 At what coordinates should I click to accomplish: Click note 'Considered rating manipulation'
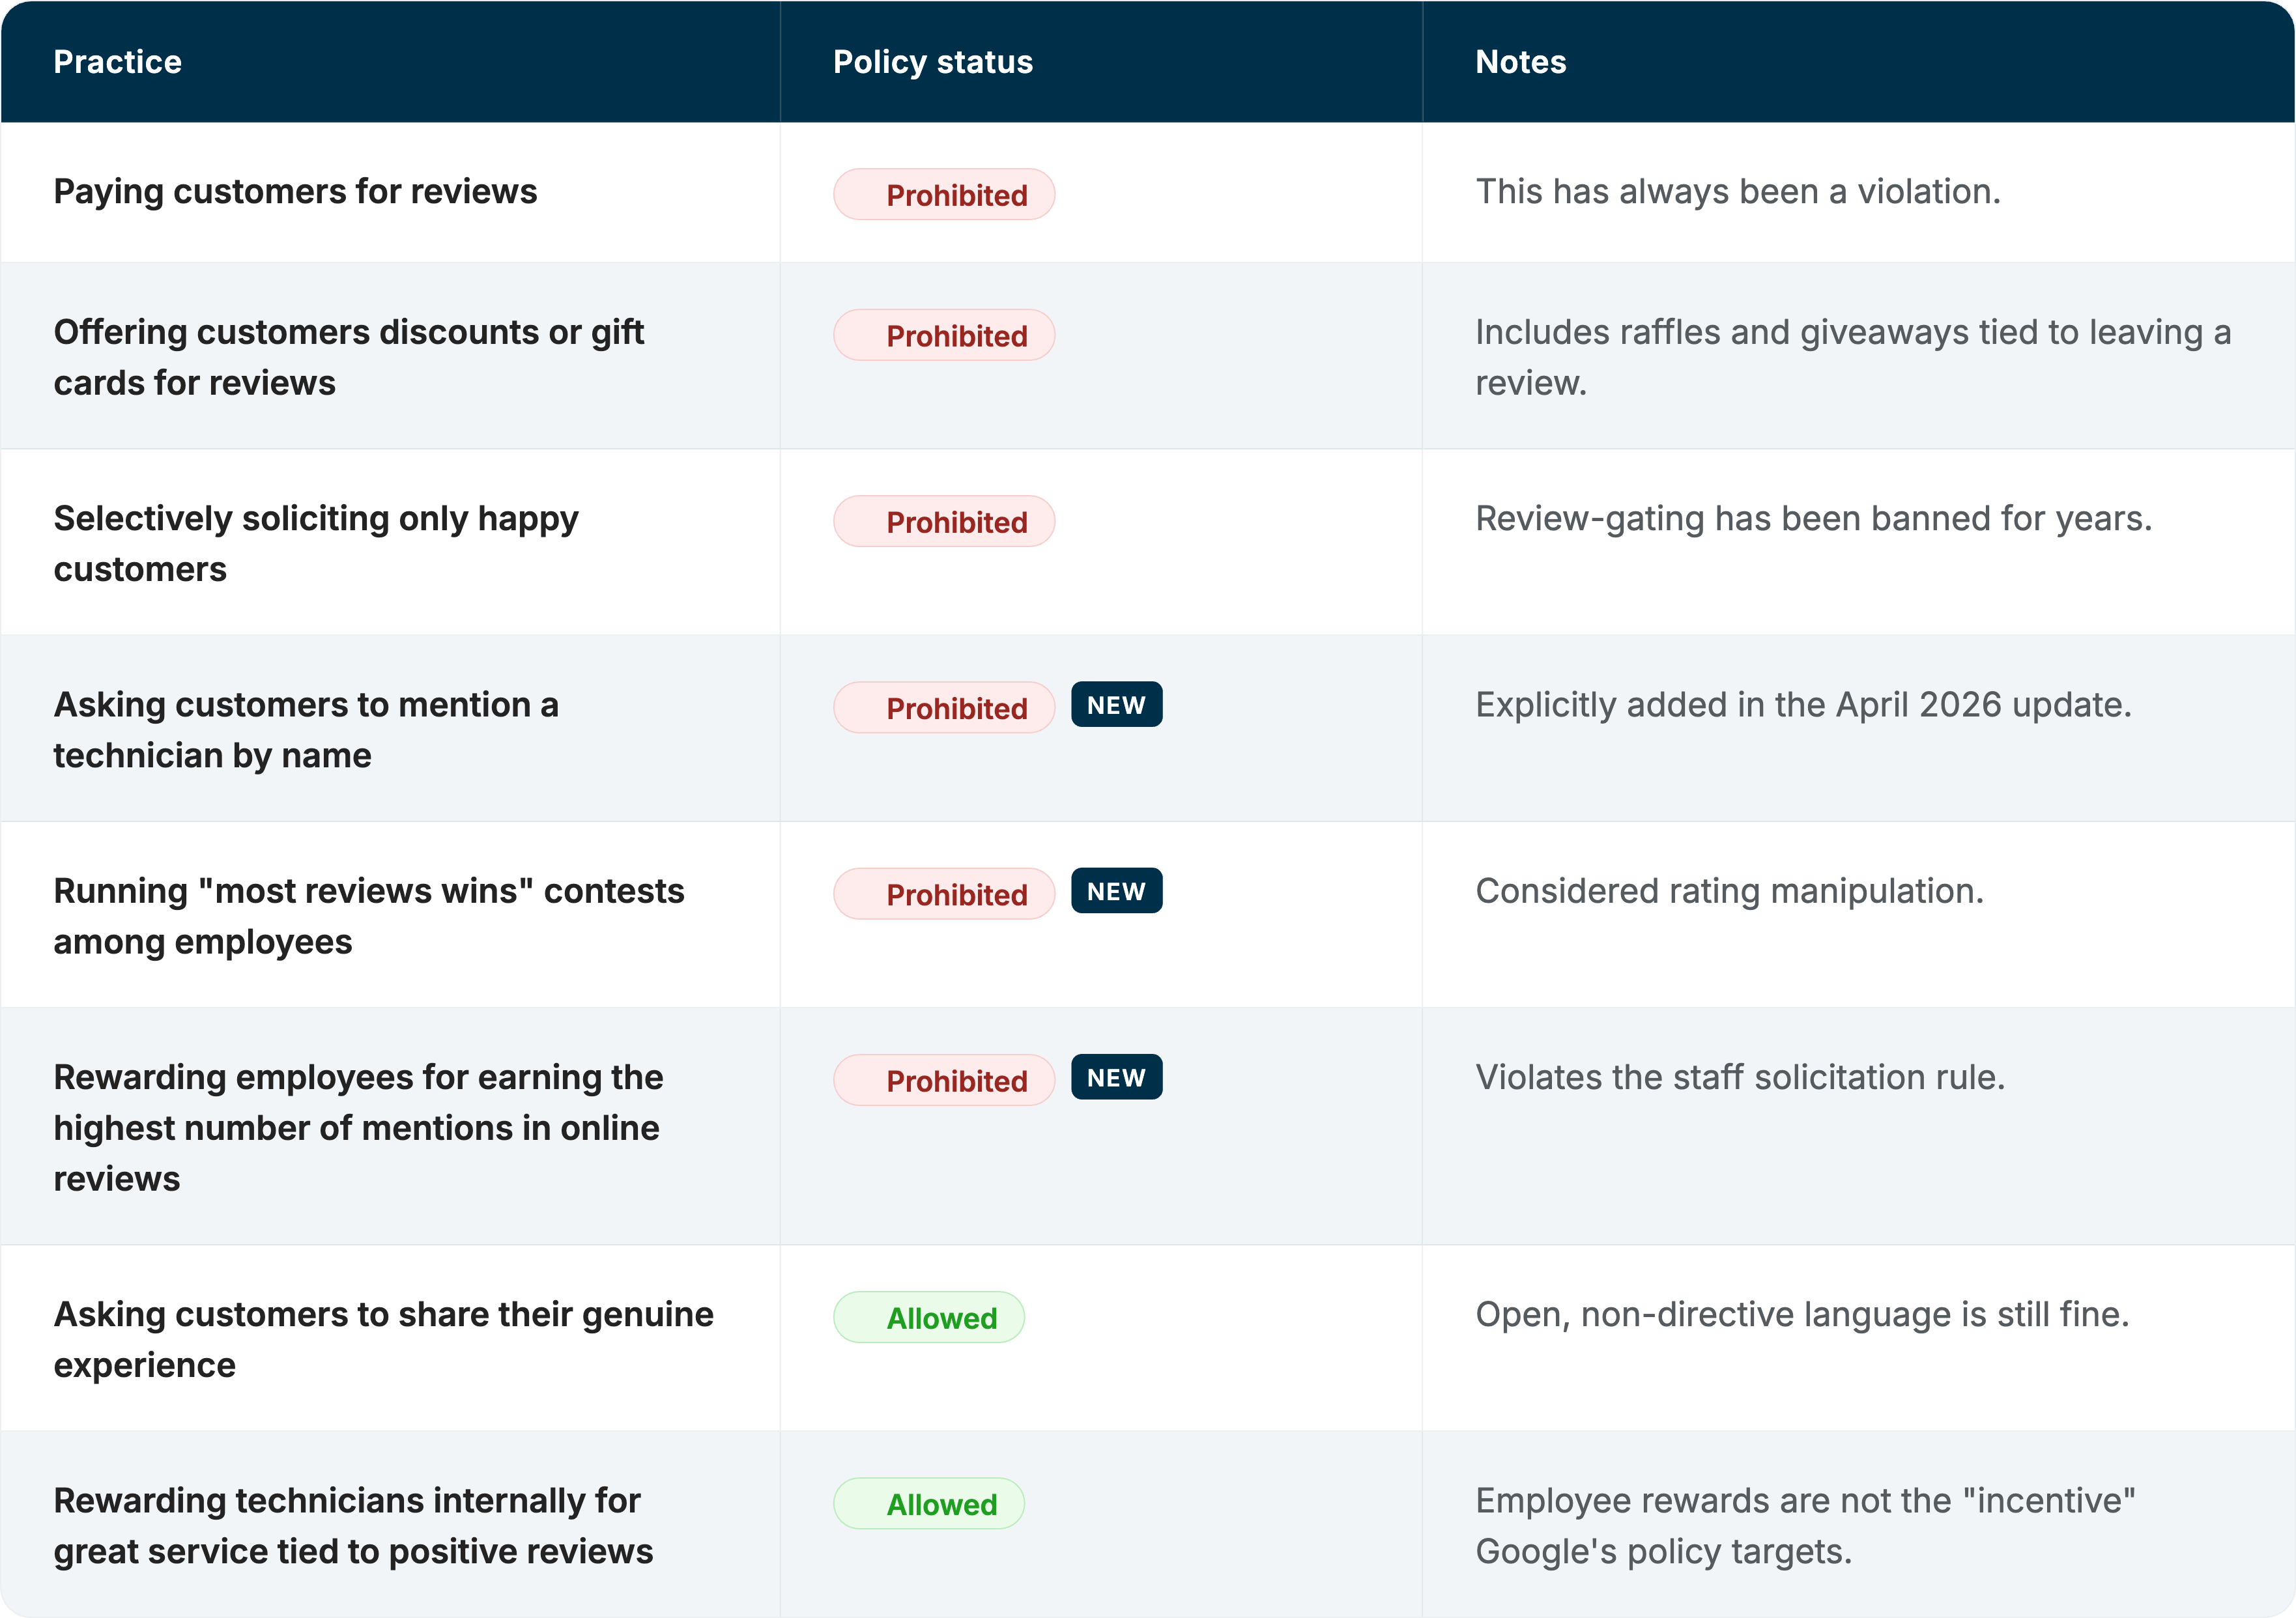coord(1729,891)
